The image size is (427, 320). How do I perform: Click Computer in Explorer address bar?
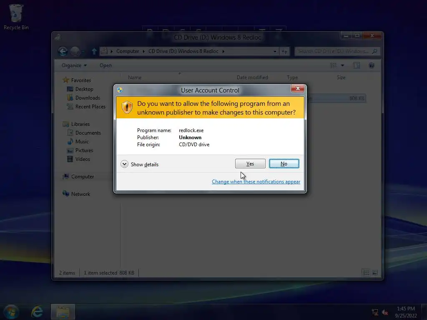click(128, 51)
